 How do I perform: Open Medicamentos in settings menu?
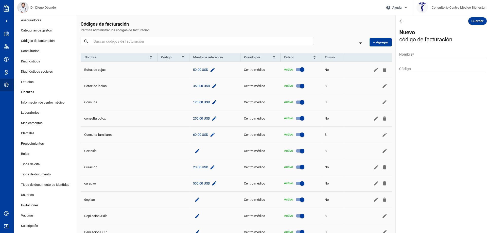[x=32, y=123]
